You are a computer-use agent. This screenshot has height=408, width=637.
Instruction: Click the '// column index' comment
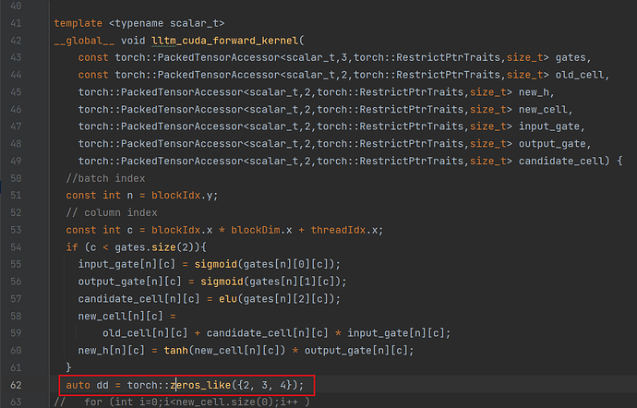(x=112, y=212)
